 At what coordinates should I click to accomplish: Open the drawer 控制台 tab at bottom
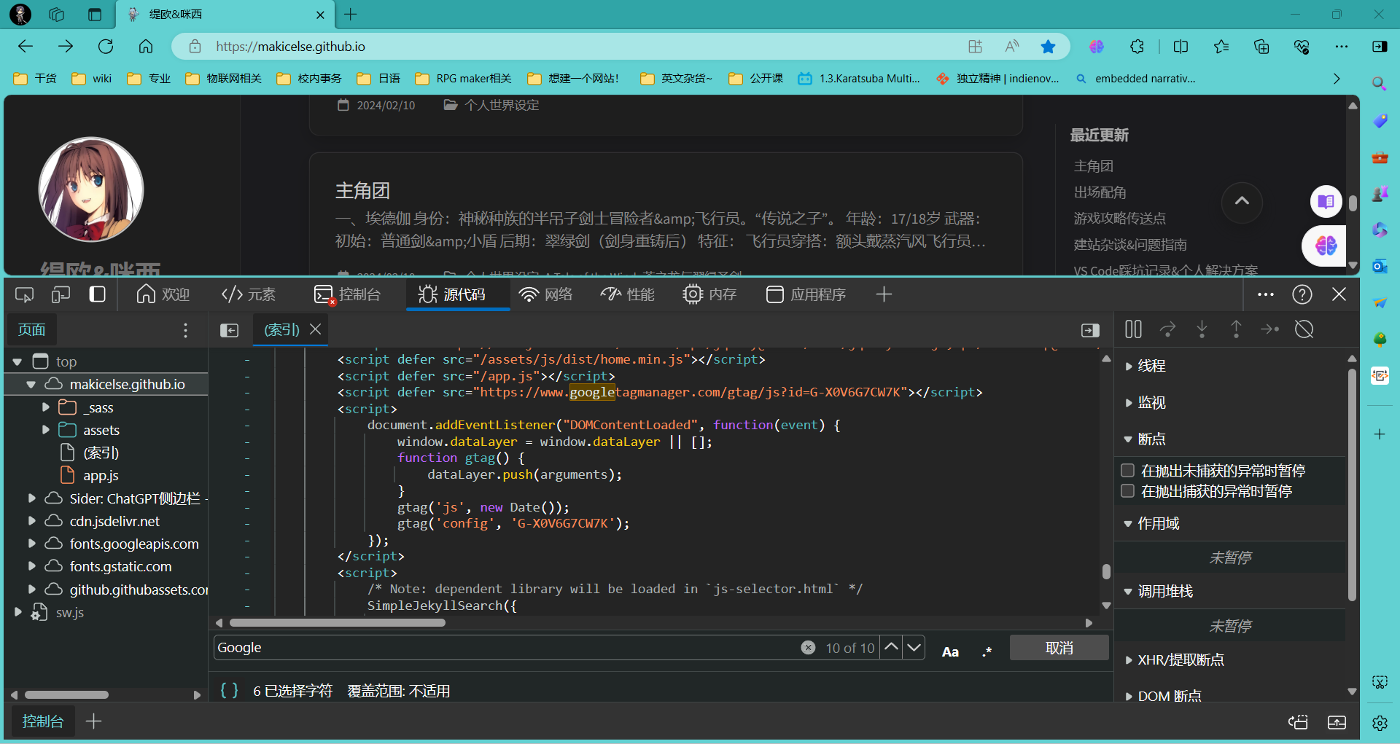43,721
